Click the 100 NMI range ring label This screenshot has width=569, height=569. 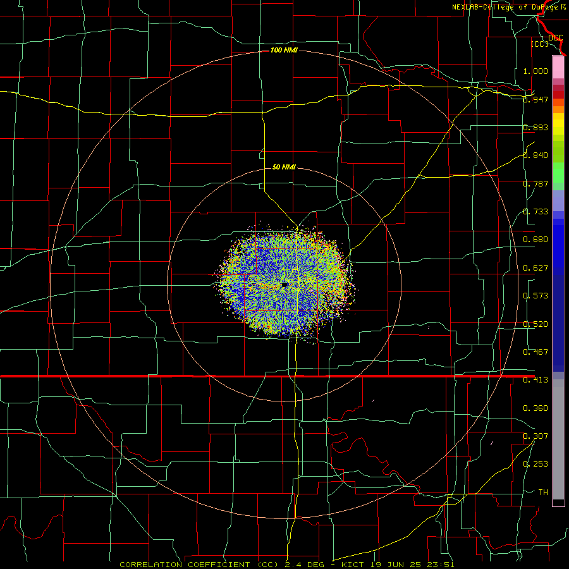click(x=284, y=50)
